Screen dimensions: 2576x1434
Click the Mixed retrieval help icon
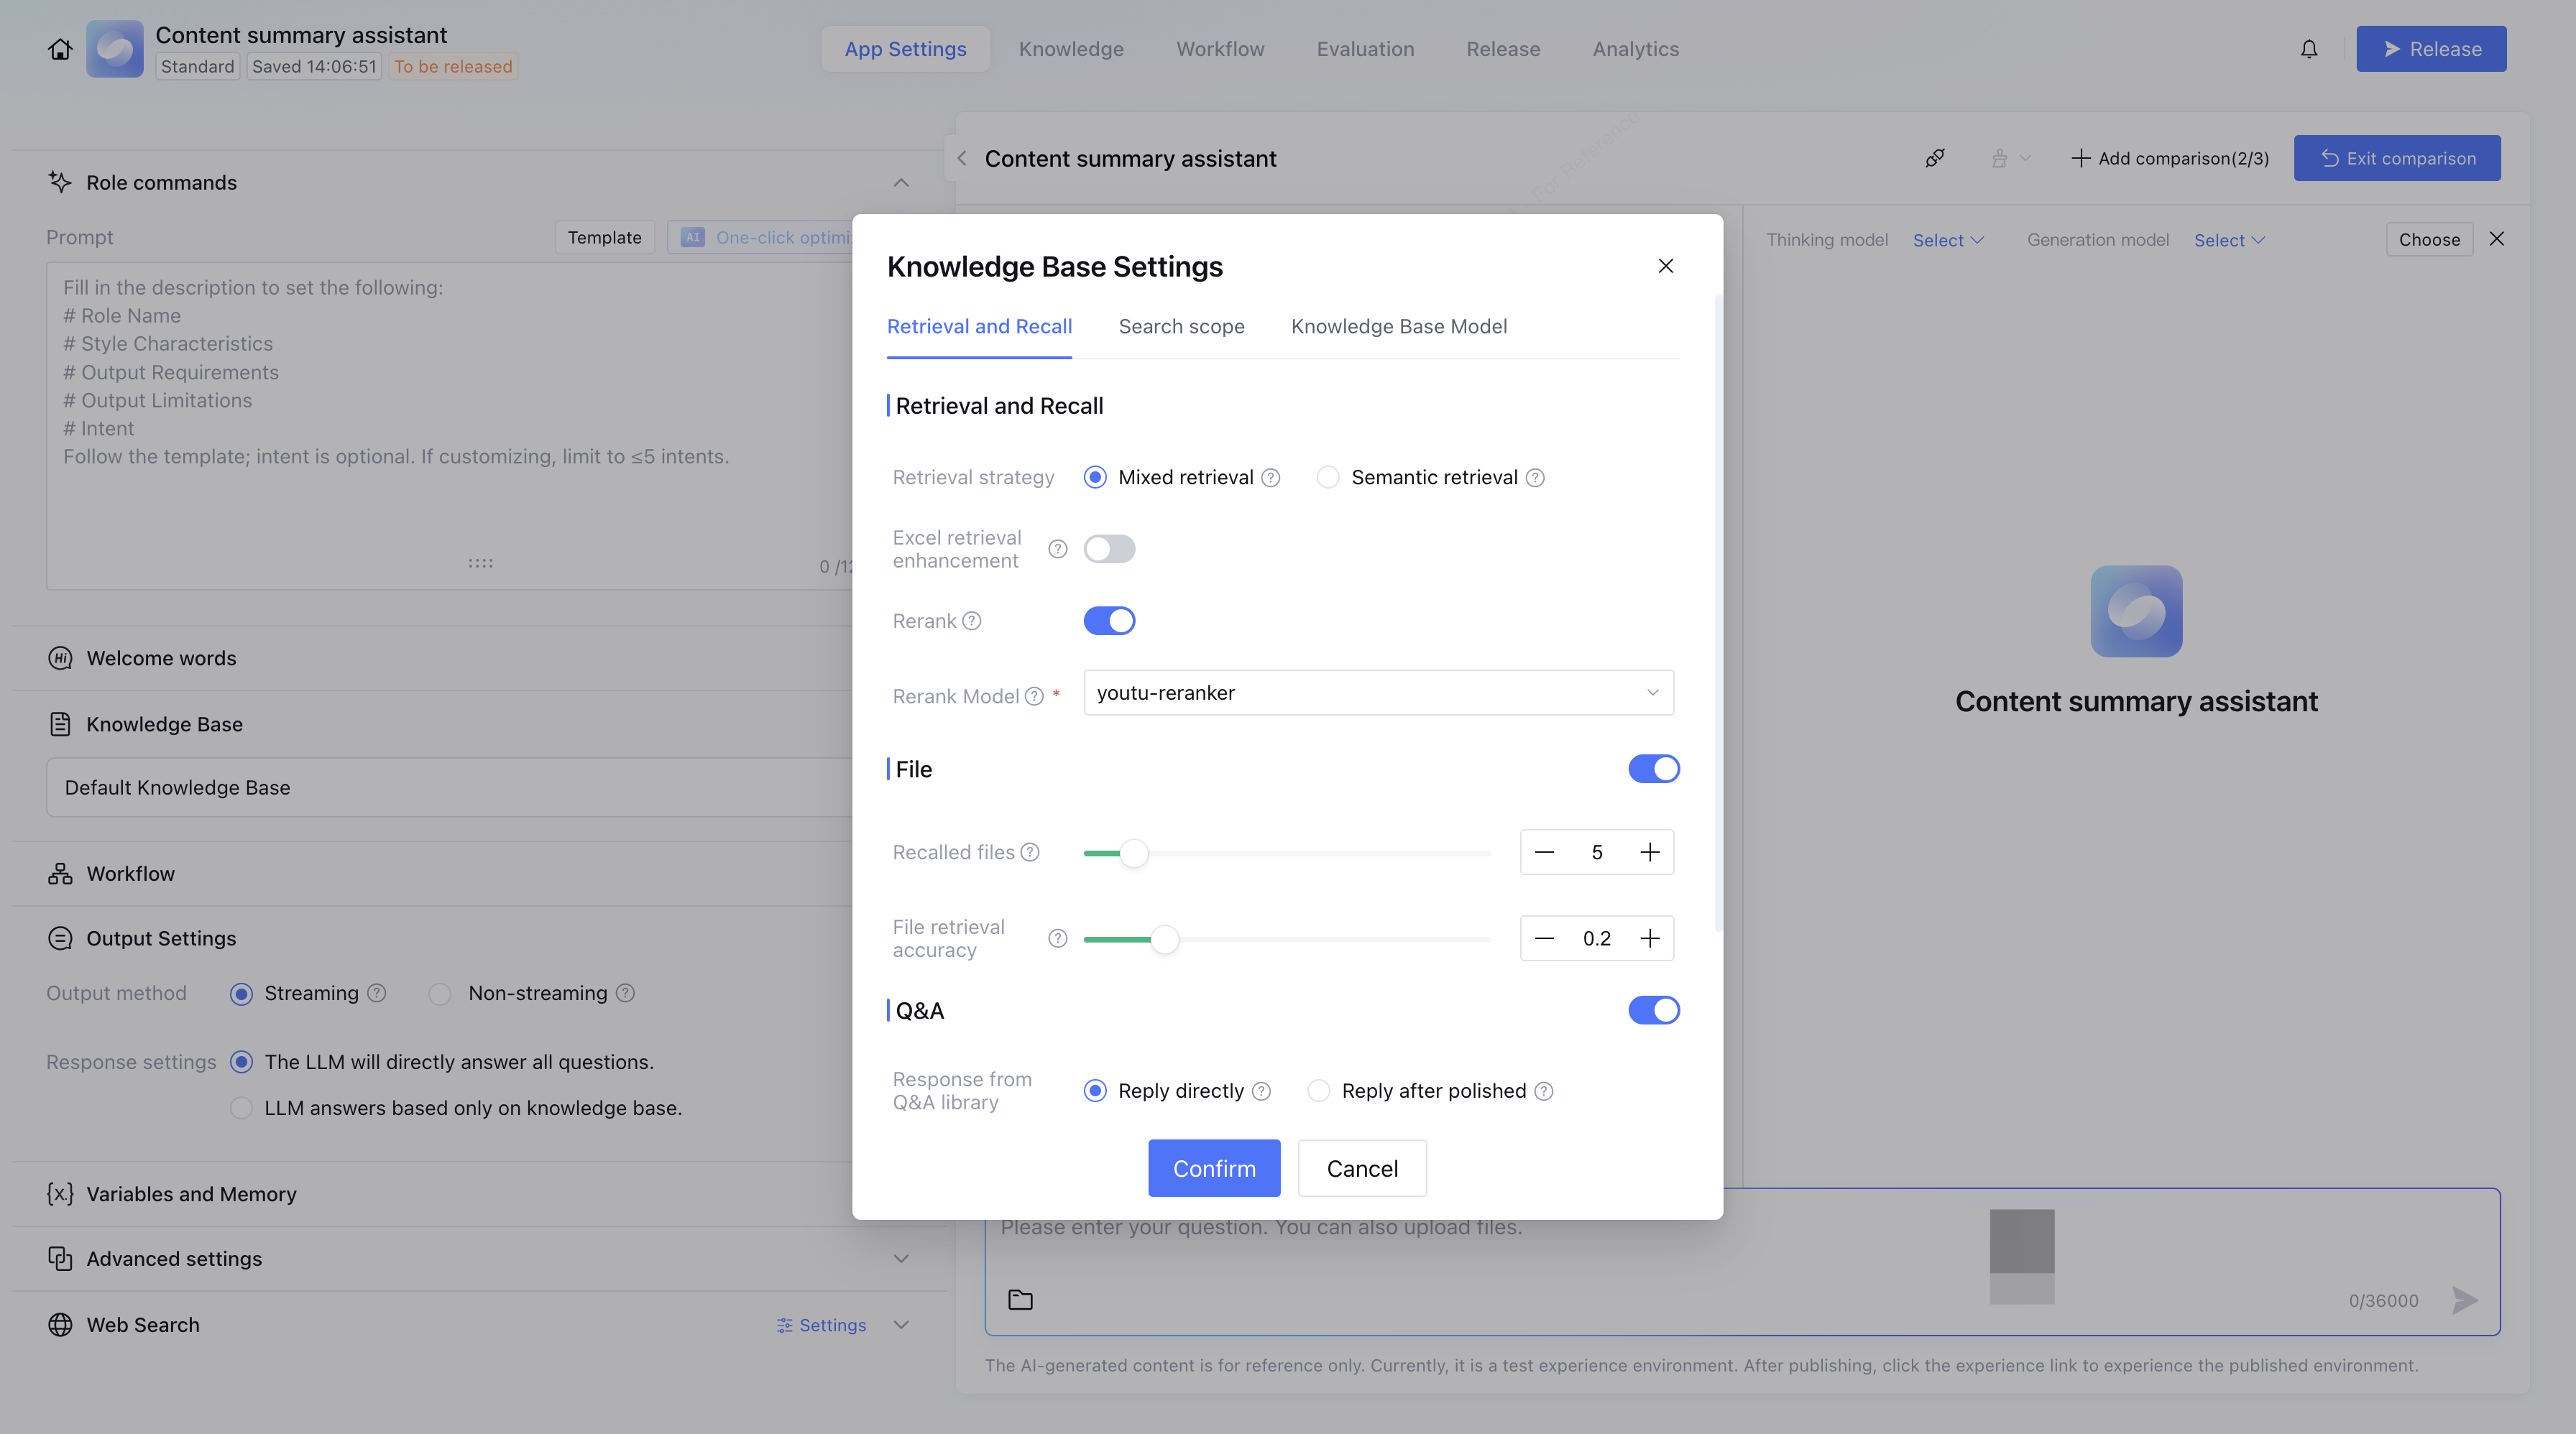point(1270,478)
